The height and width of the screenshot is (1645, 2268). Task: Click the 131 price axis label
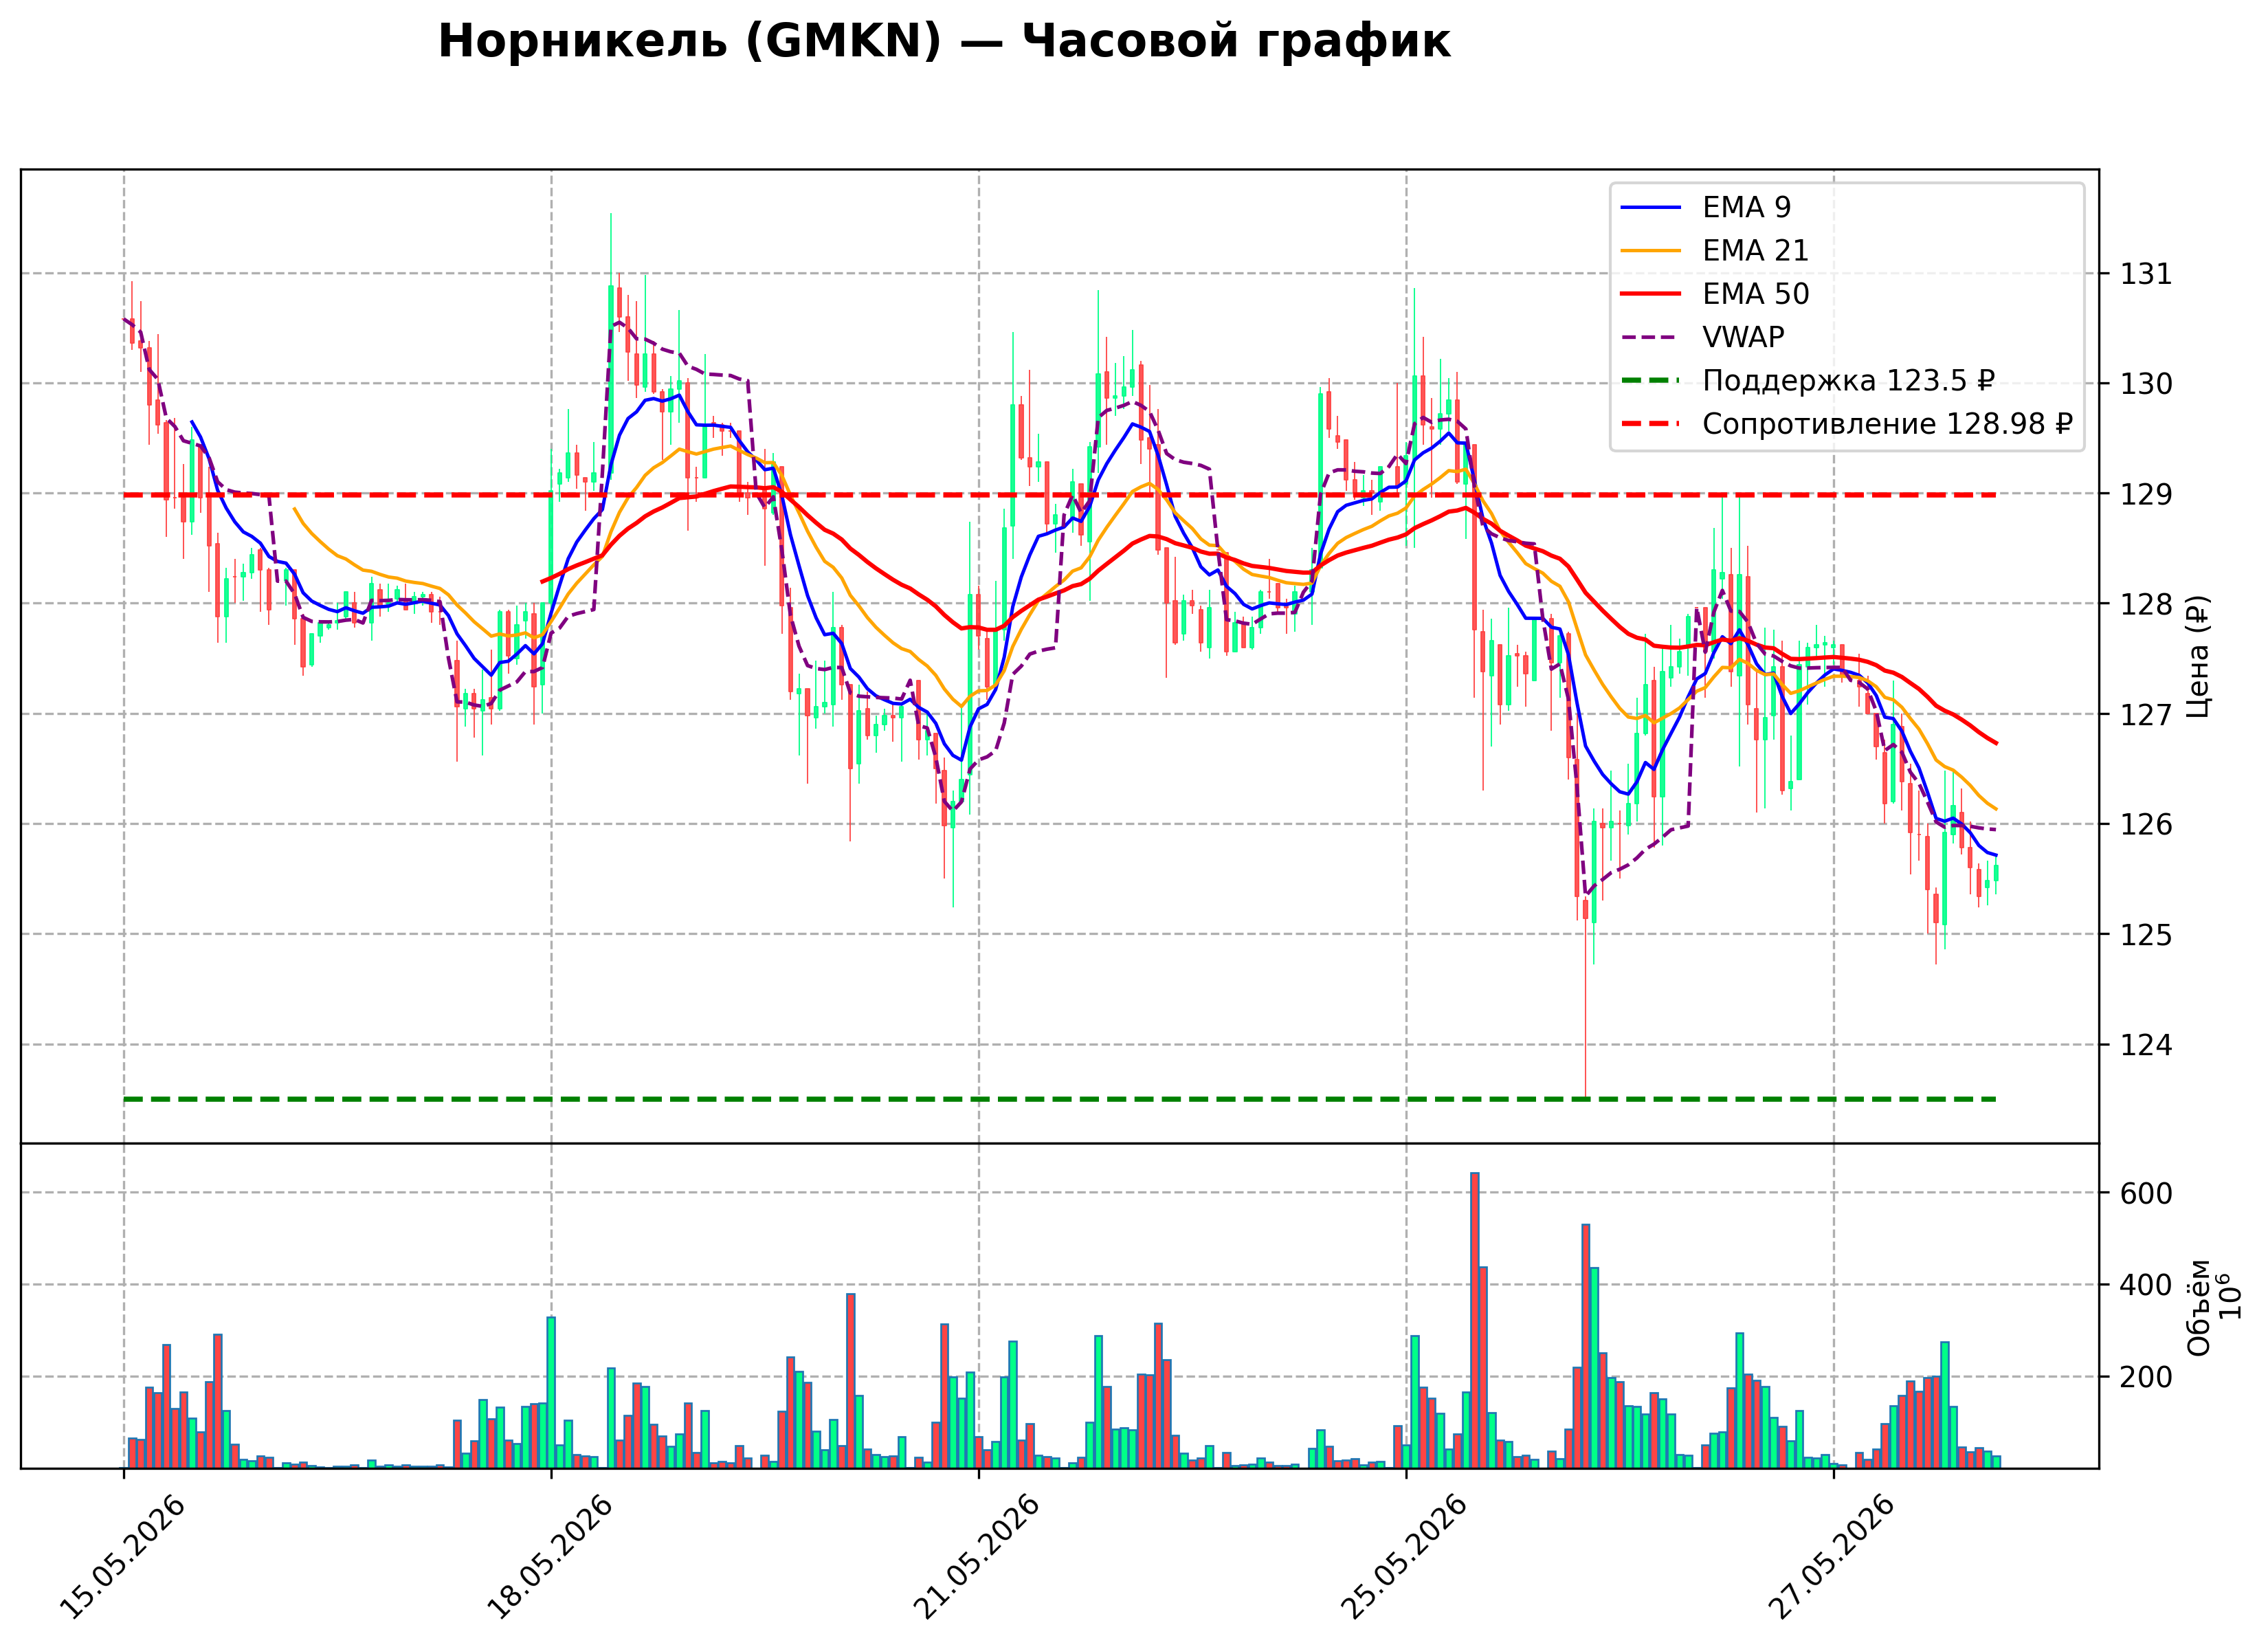click(2146, 274)
